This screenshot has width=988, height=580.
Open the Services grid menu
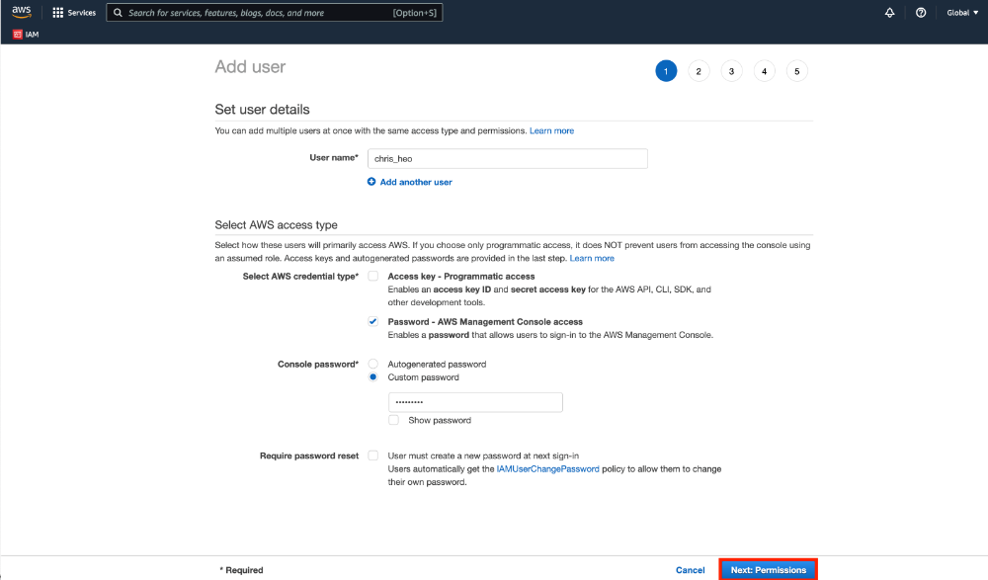58,13
